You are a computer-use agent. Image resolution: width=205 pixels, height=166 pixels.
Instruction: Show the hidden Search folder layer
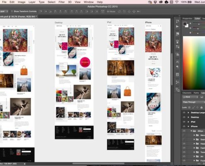click(184, 139)
